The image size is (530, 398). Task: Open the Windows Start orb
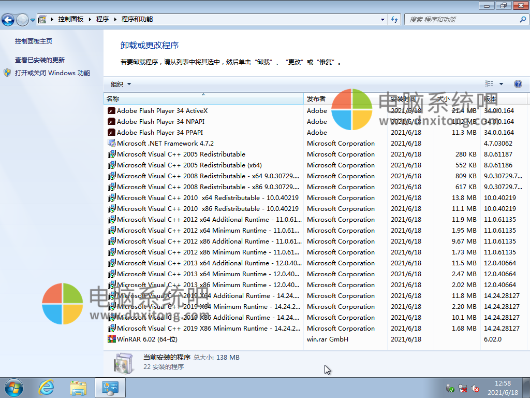(14, 388)
